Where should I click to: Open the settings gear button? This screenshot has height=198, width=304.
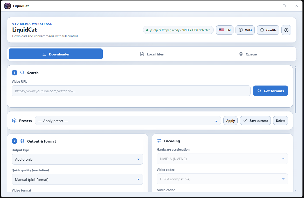pyautogui.click(x=286, y=30)
